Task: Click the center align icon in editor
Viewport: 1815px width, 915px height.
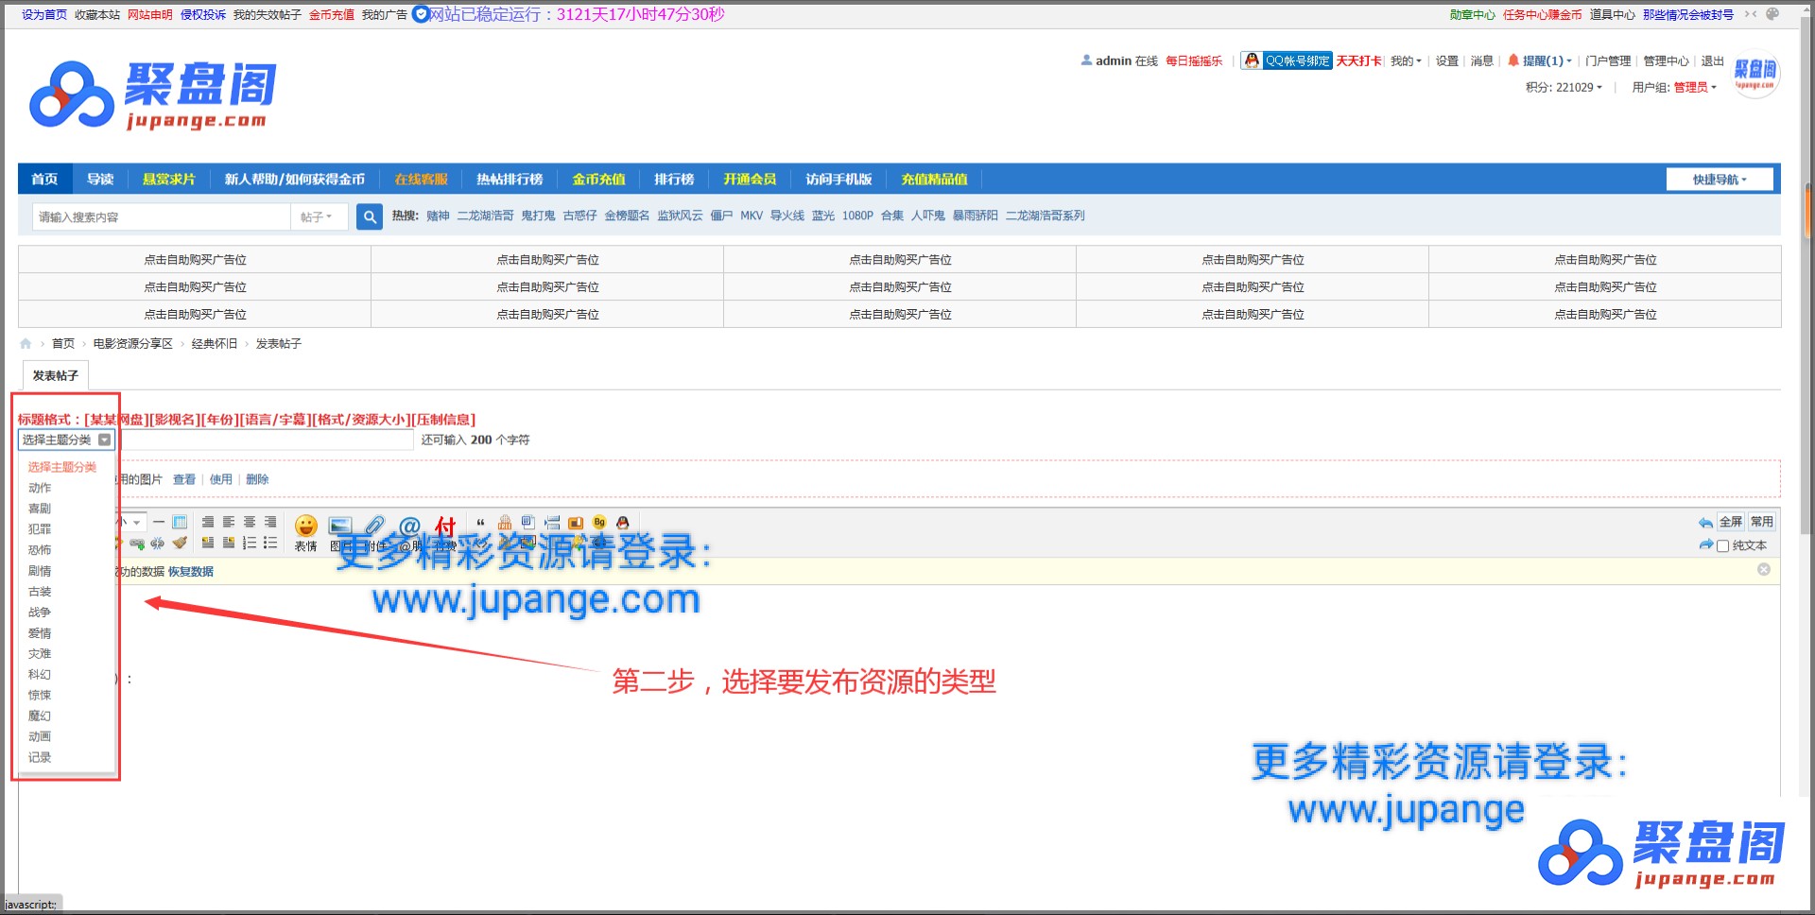Action: [x=250, y=522]
